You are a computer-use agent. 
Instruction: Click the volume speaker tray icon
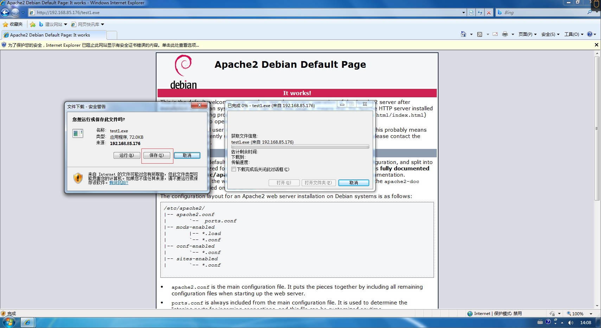570,322
